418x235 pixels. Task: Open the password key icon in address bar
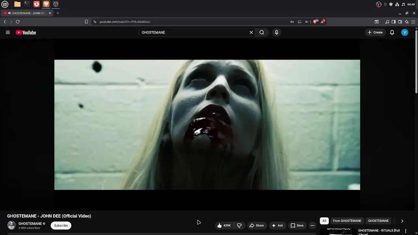pos(292,22)
